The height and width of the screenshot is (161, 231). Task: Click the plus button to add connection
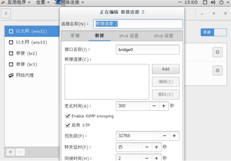point(11,152)
